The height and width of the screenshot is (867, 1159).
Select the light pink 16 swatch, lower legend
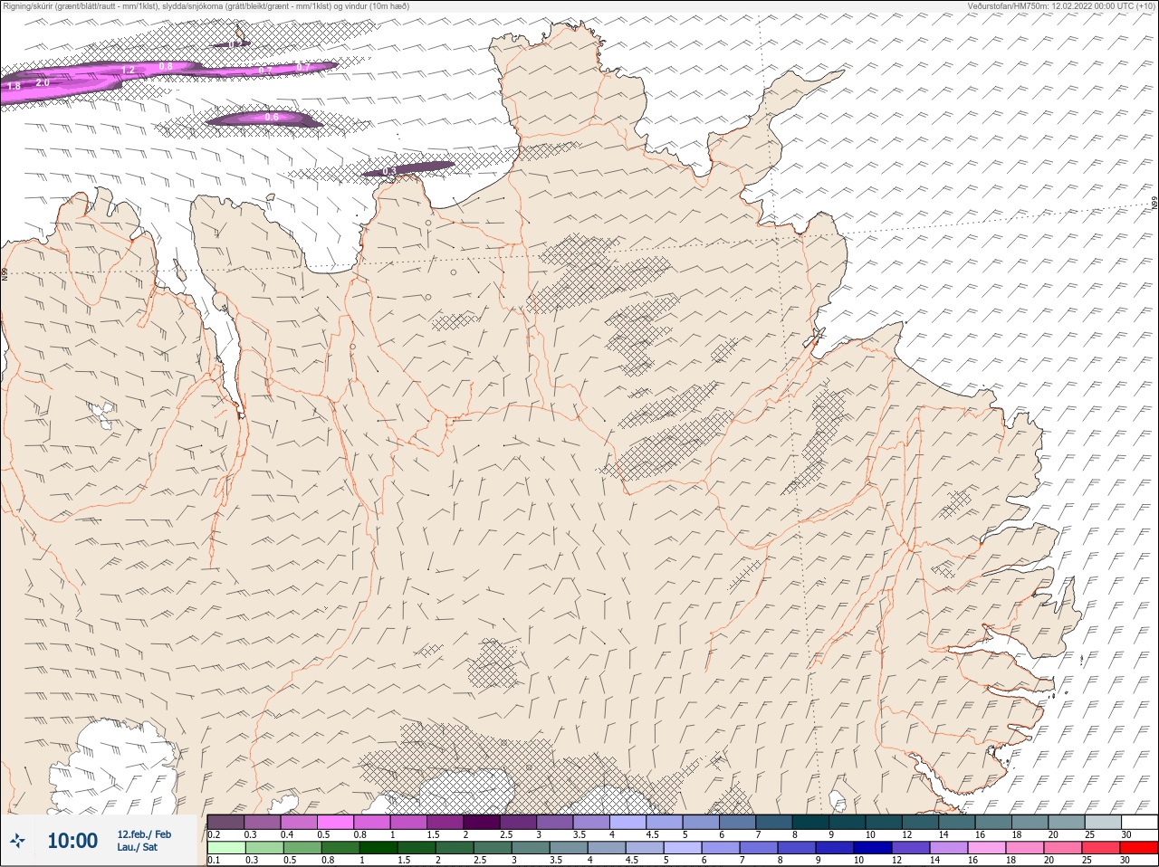point(987,848)
